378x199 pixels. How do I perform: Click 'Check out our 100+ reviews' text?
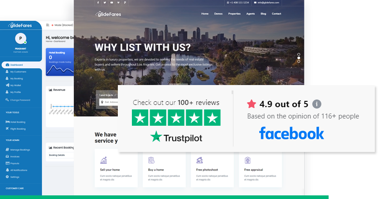click(x=176, y=103)
